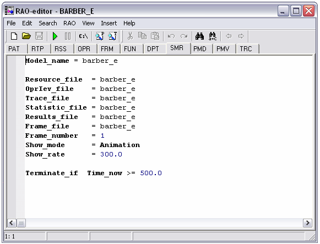Switch to the TRC tab
The image size is (320, 244).
[x=248, y=49]
